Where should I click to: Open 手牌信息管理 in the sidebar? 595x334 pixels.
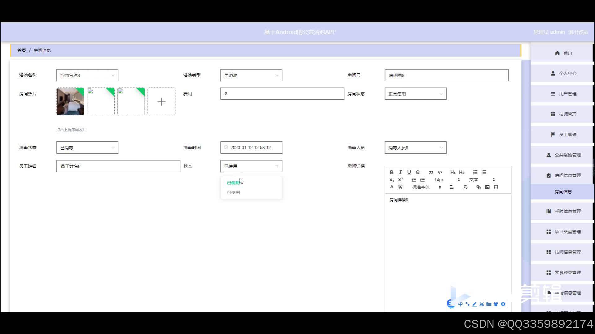(x=562, y=211)
